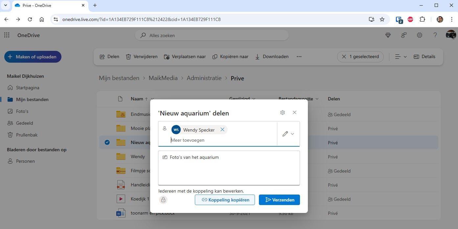Open the share settings gear icon
The width and height of the screenshot is (458, 229).
[283, 113]
